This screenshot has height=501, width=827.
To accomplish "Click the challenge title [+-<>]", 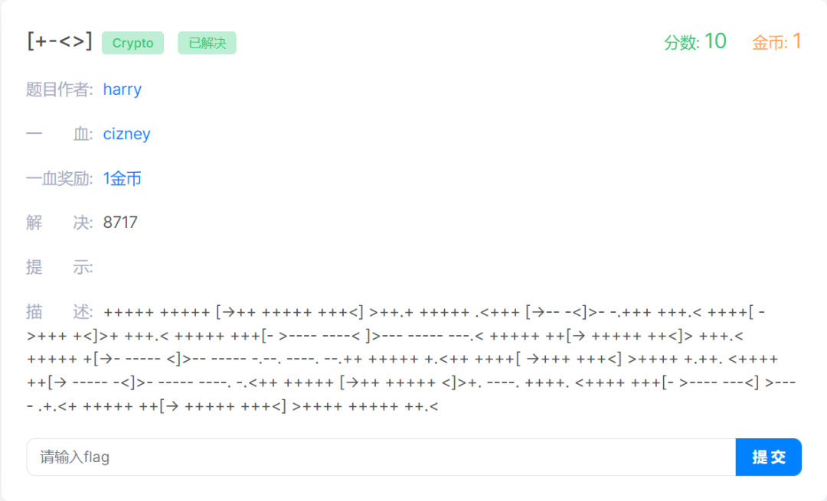I will (x=60, y=41).
